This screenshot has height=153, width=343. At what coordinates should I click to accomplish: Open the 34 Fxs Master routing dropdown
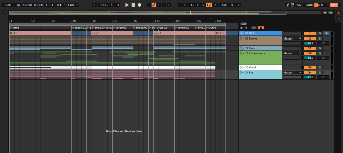pos(292,72)
